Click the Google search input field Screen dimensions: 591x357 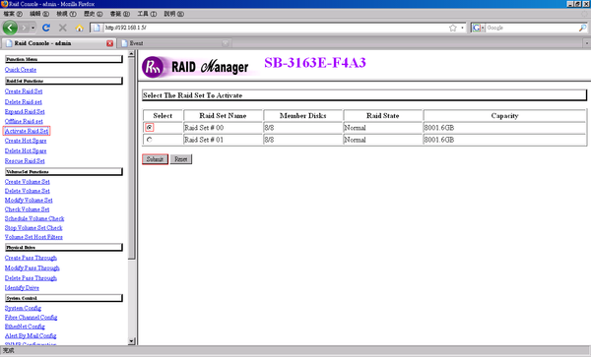532,28
